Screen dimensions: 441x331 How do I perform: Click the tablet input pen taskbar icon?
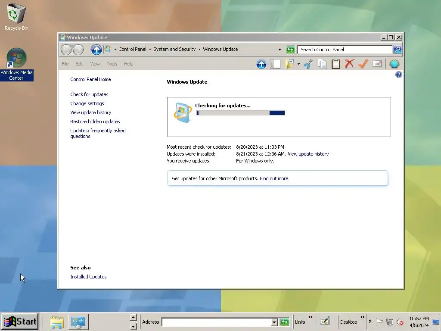[x=325, y=321]
